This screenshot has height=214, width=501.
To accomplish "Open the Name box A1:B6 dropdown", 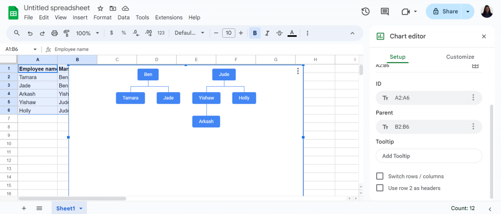I will (35, 49).
